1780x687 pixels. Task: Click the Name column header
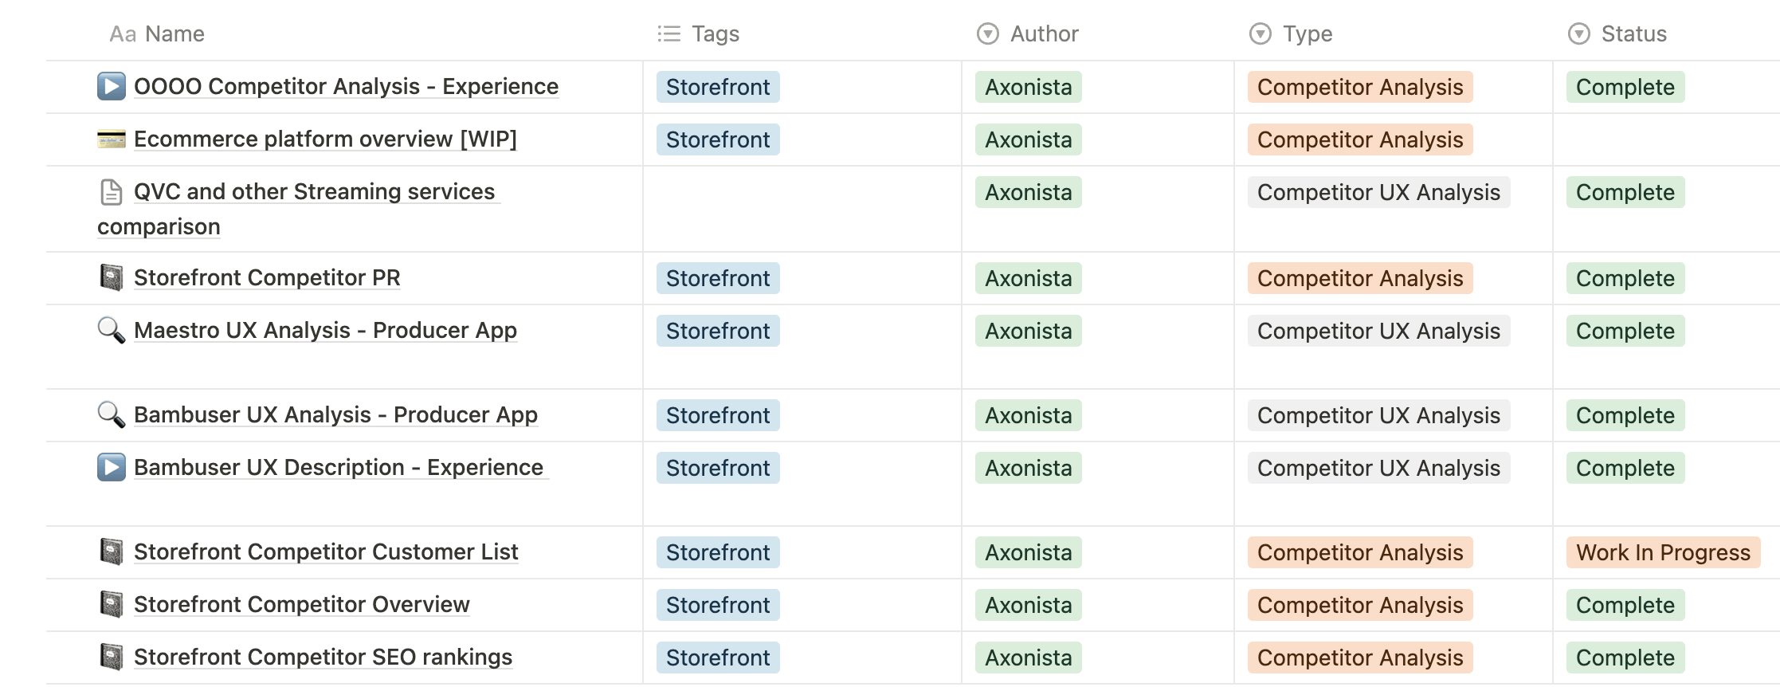tap(157, 33)
